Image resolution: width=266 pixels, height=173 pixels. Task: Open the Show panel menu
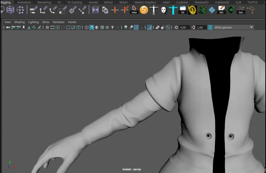46,22
